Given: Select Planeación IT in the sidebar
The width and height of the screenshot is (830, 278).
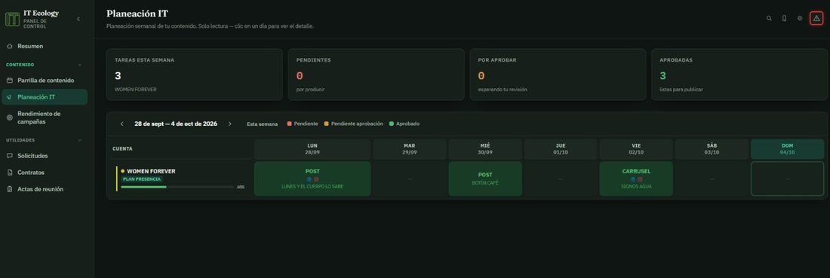Looking at the screenshot, I should pos(45,96).
